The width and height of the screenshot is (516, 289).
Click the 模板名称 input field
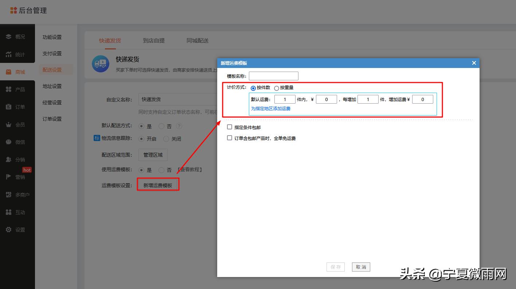tap(273, 76)
